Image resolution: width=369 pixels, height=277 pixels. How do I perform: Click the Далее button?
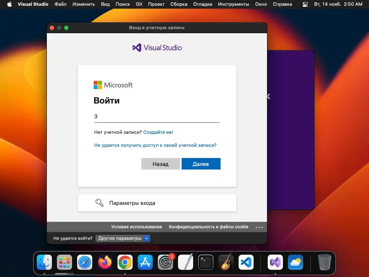[x=201, y=164]
